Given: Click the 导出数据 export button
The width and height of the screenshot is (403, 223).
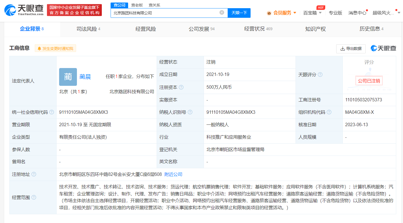Looking at the screenshot, I should click(x=351, y=49).
